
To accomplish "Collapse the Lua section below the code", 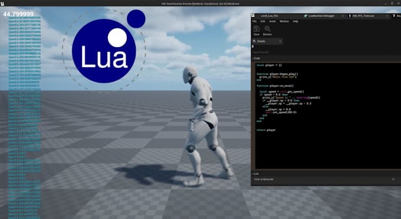I will click(253, 174).
